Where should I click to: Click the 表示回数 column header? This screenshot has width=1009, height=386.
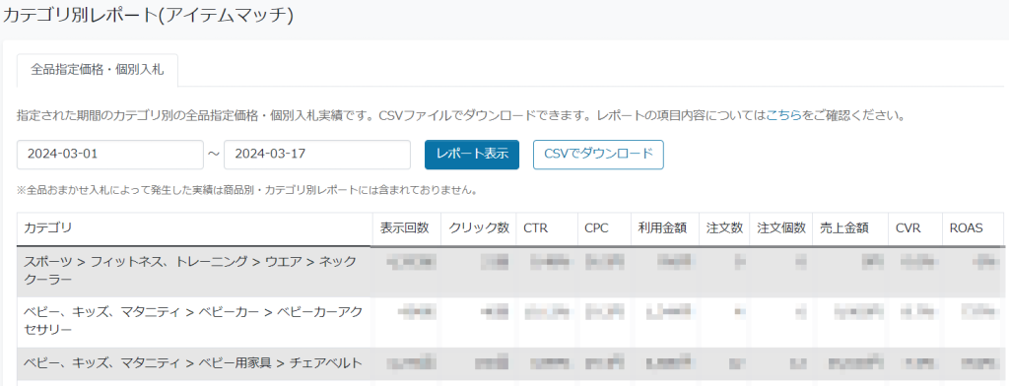point(407,228)
